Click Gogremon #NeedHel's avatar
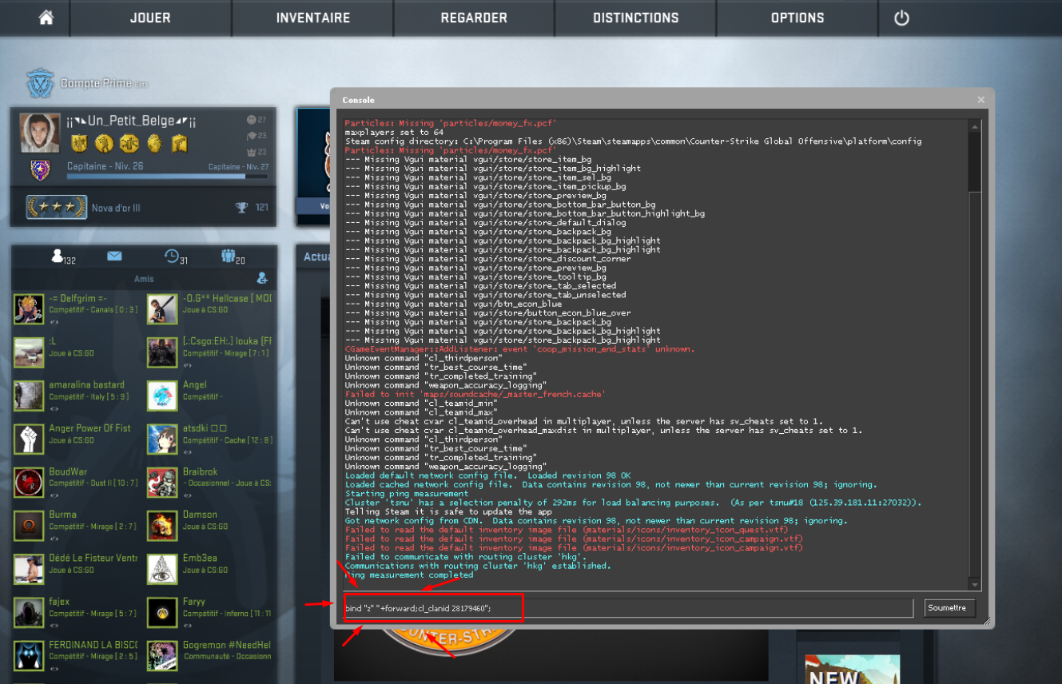1062x684 pixels. click(x=162, y=655)
